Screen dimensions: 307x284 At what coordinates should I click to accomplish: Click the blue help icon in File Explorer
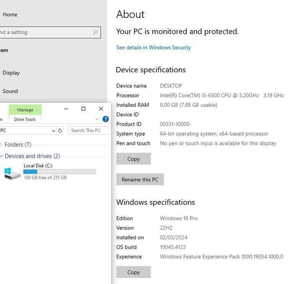(106, 119)
